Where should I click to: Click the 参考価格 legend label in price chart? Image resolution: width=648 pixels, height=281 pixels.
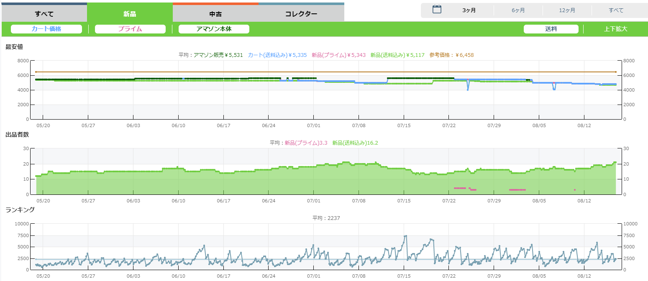point(451,55)
